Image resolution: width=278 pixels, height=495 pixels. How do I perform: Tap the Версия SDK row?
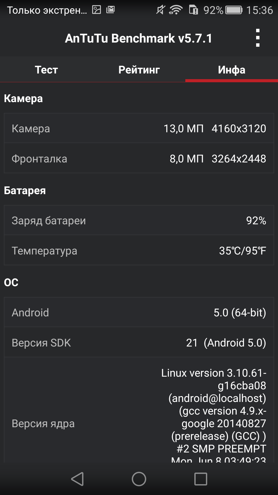(139, 342)
